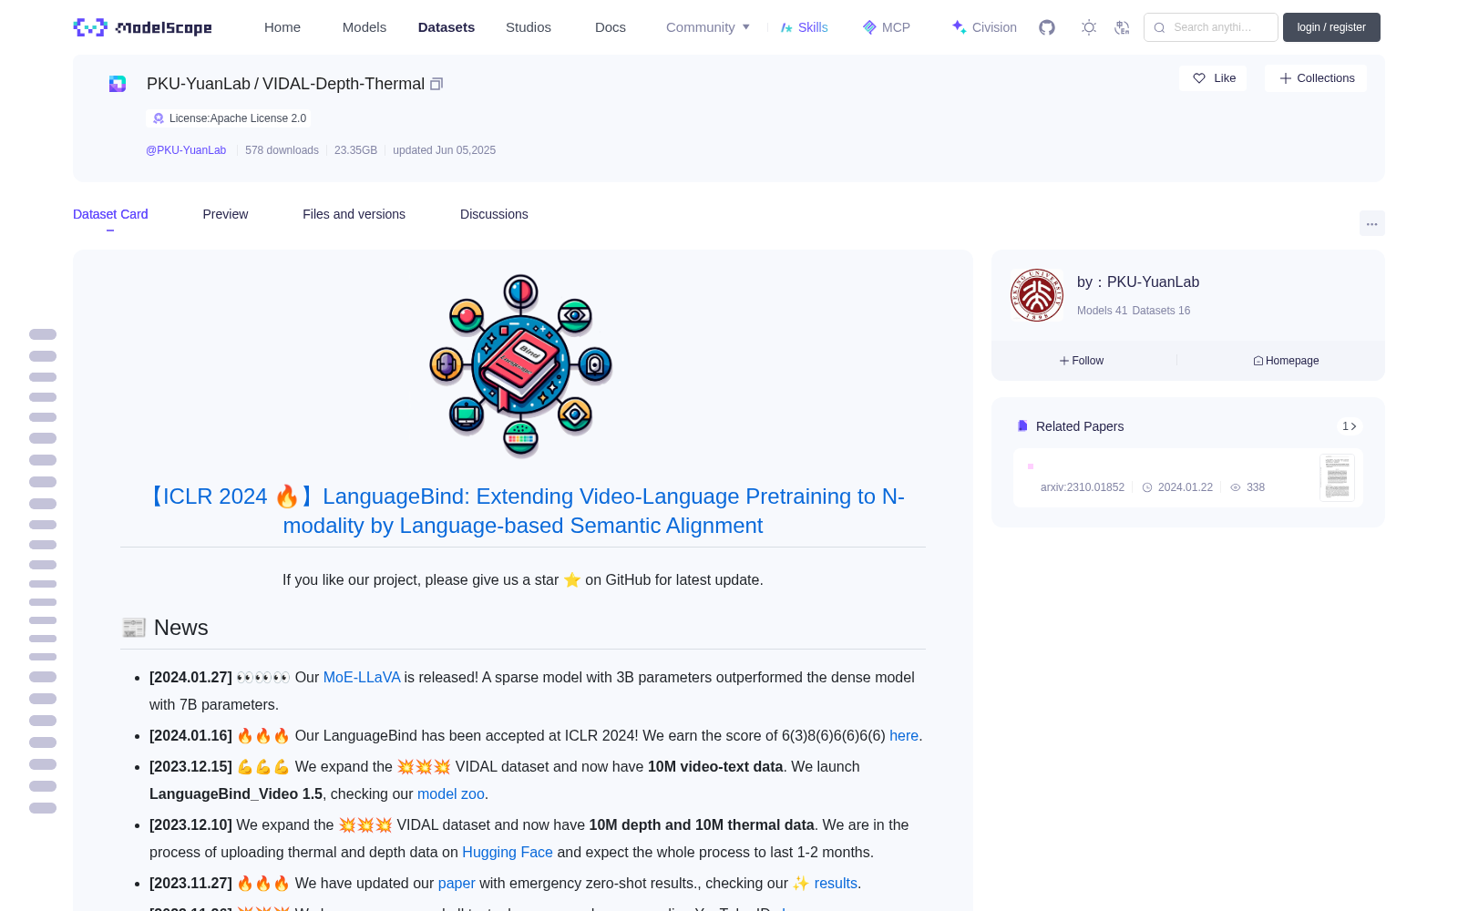Open the Civision link in the header

(x=984, y=27)
